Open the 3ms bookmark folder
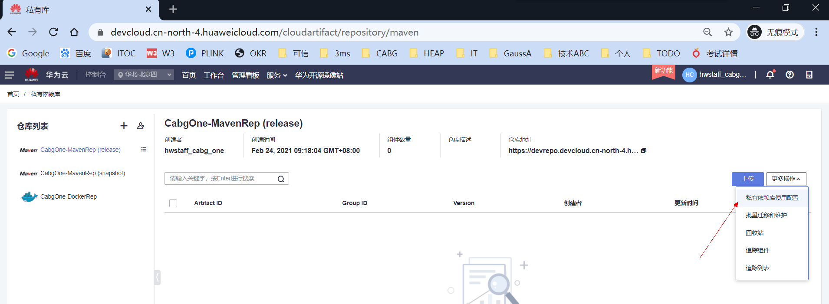This screenshot has width=829, height=304. [335, 53]
